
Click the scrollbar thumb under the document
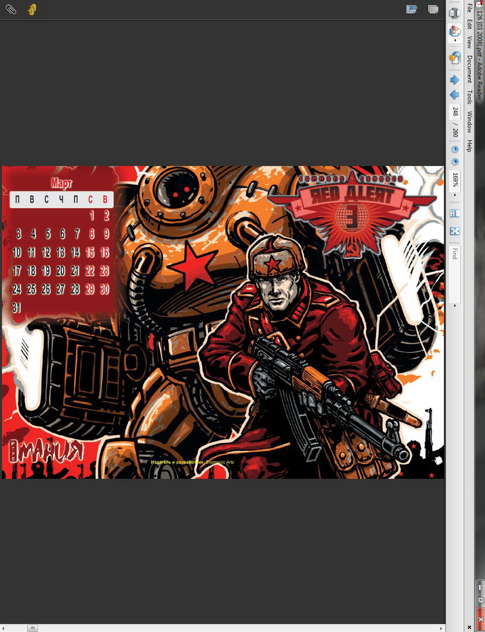point(32,628)
